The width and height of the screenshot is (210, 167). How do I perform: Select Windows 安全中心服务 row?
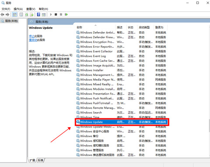tap(121, 131)
